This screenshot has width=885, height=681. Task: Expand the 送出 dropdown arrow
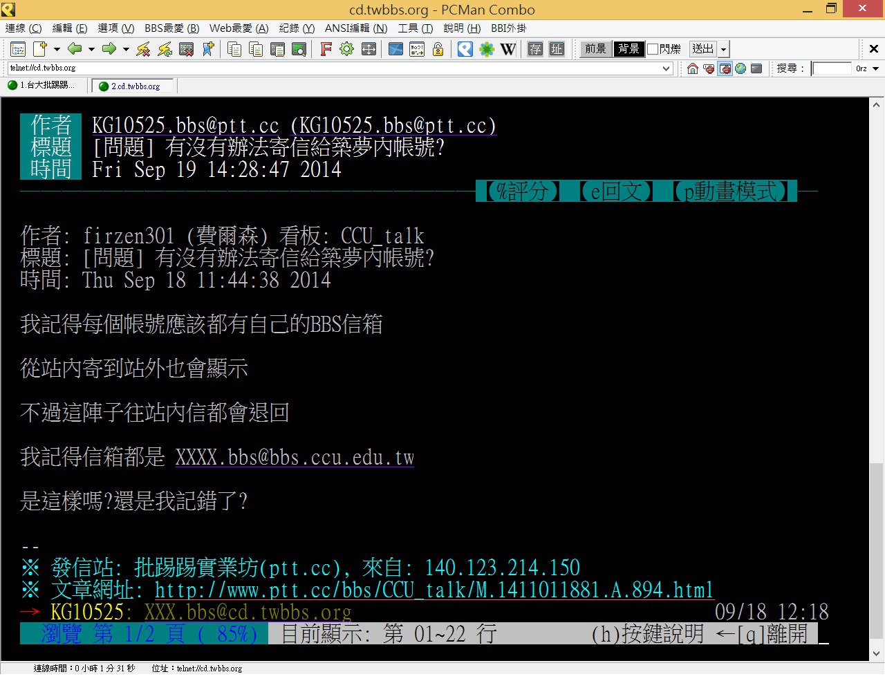(x=724, y=49)
